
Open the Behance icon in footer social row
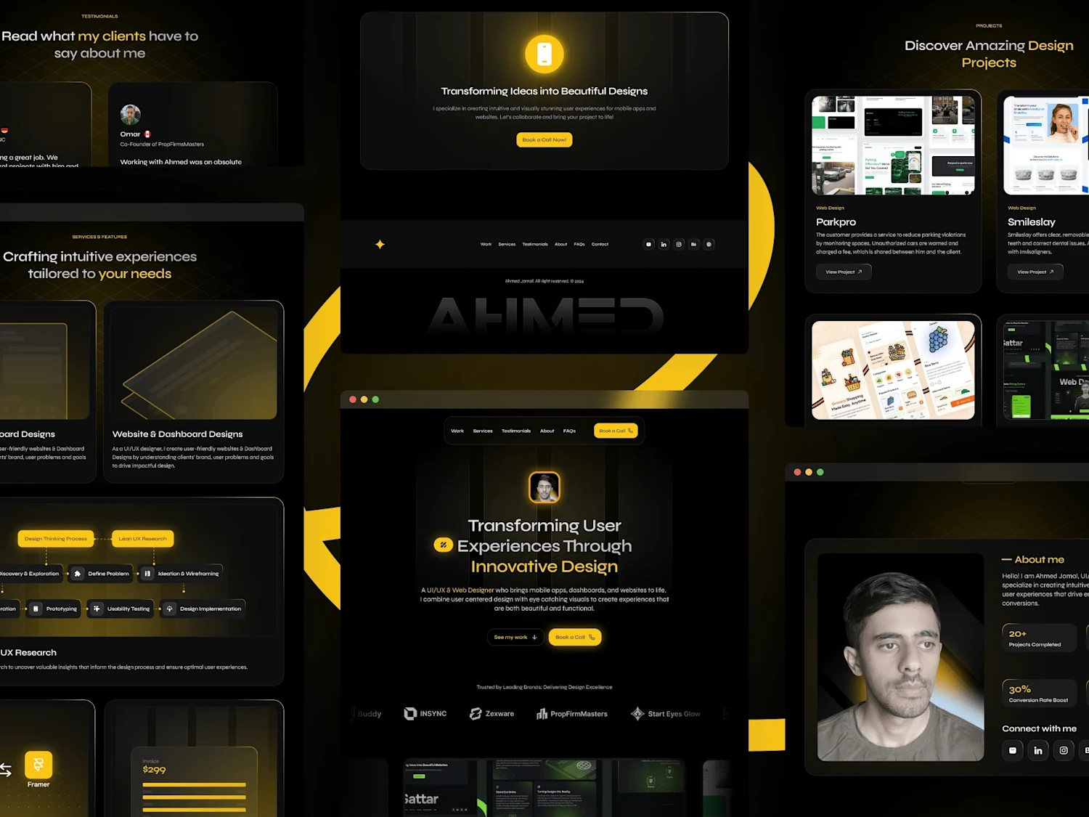click(694, 244)
